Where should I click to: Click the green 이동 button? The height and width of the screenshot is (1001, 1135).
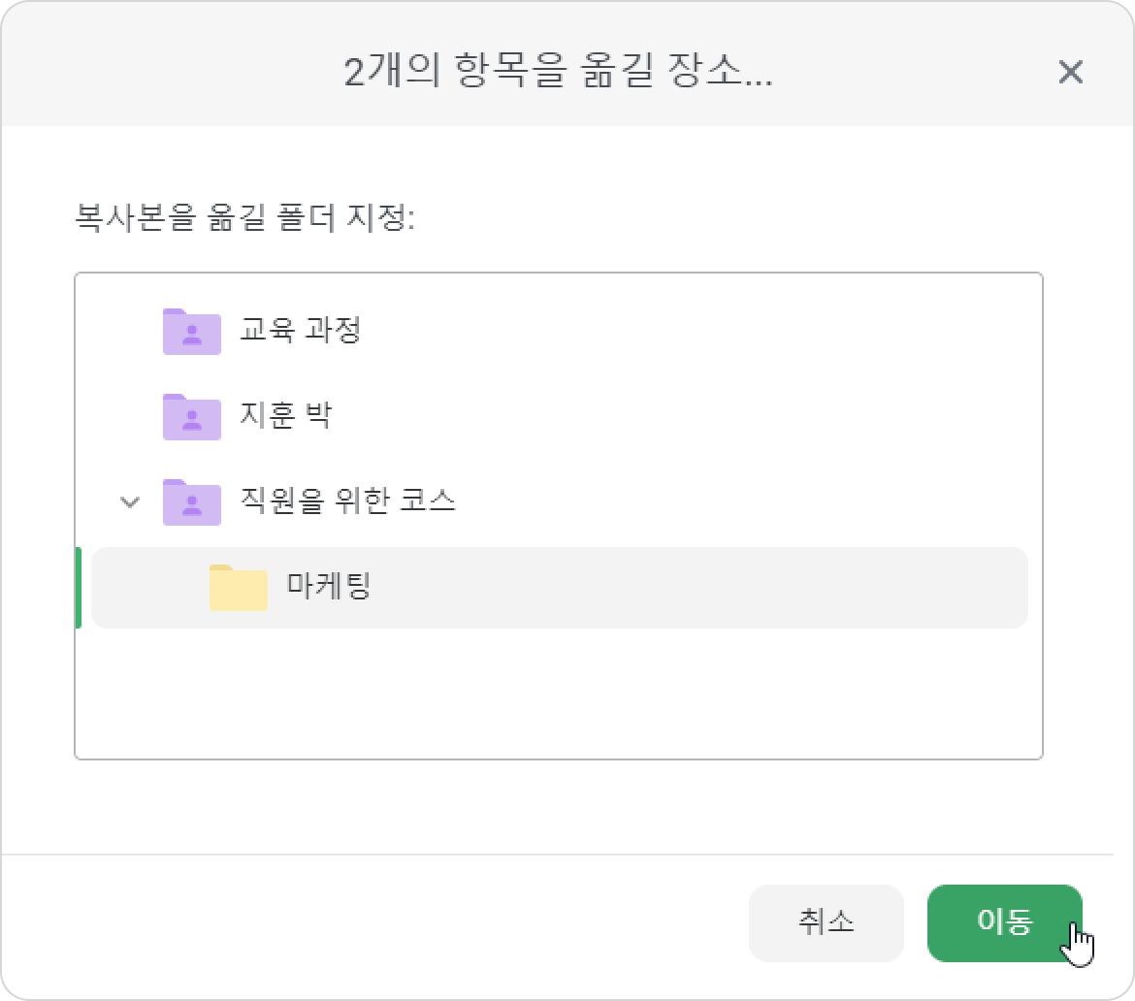click(x=1005, y=922)
